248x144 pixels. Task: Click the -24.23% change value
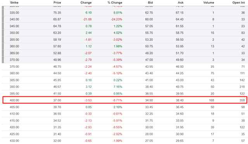point(117,19)
